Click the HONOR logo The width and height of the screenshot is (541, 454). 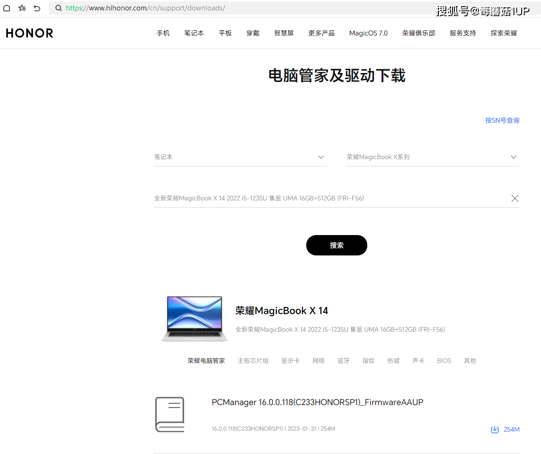pos(29,33)
